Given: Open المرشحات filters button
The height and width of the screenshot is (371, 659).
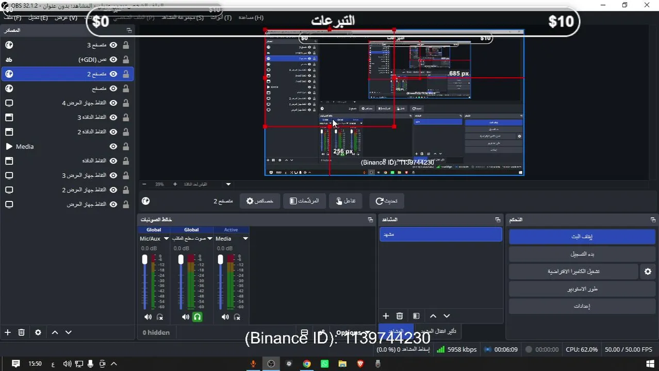Looking at the screenshot, I should 304,201.
